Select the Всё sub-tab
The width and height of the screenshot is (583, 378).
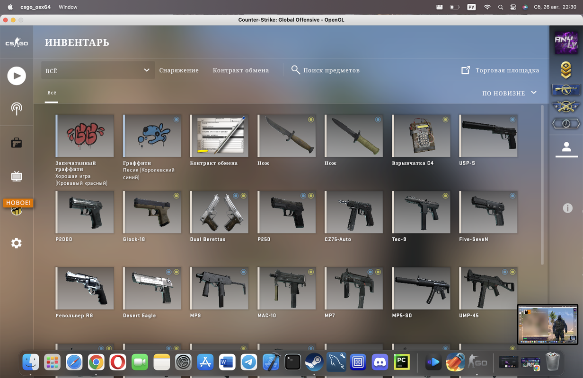[52, 93]
